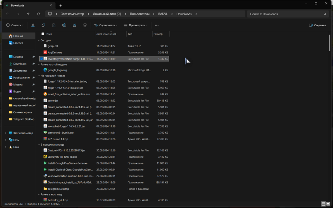The height and width of the screenshot is (208, 333).
Task: Select the gcapi.dll file row
Action: pyautogui.click(x=104, y=46)
